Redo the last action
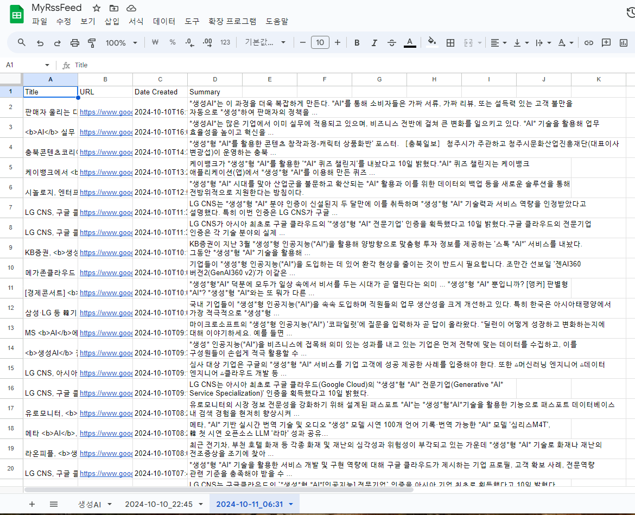 (57, 42)
